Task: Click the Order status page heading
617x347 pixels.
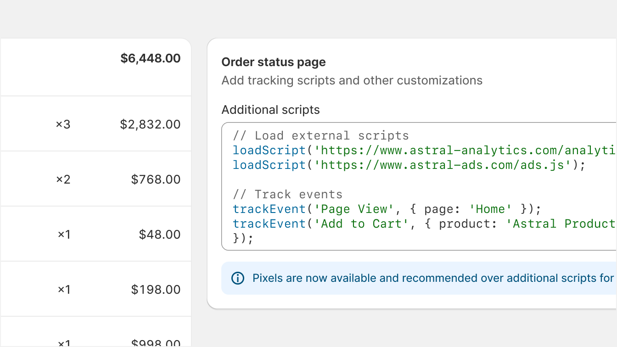Action: pyautogui.click(x=274, y=62)
